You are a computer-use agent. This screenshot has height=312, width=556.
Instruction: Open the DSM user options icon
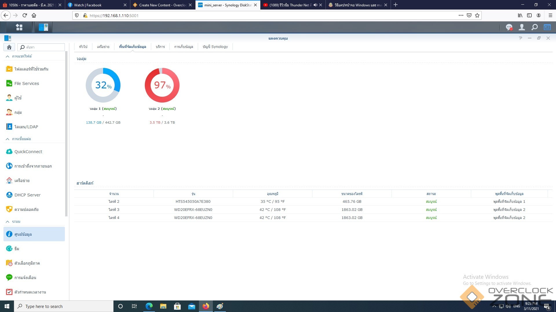(522, 27)
